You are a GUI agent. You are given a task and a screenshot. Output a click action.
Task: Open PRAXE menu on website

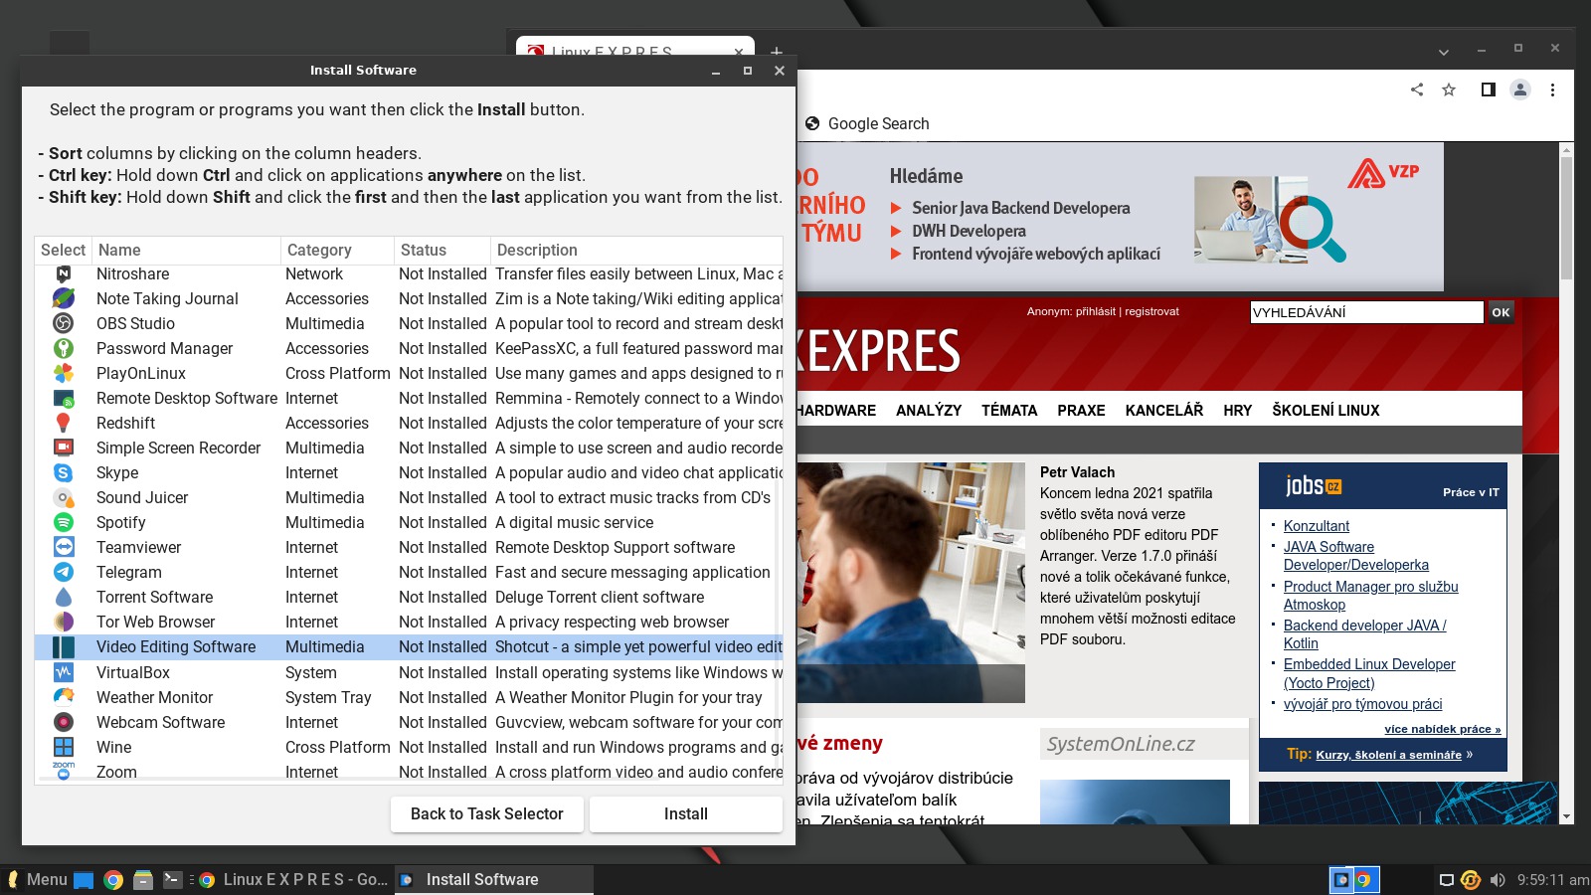[x=1081, y=410]
